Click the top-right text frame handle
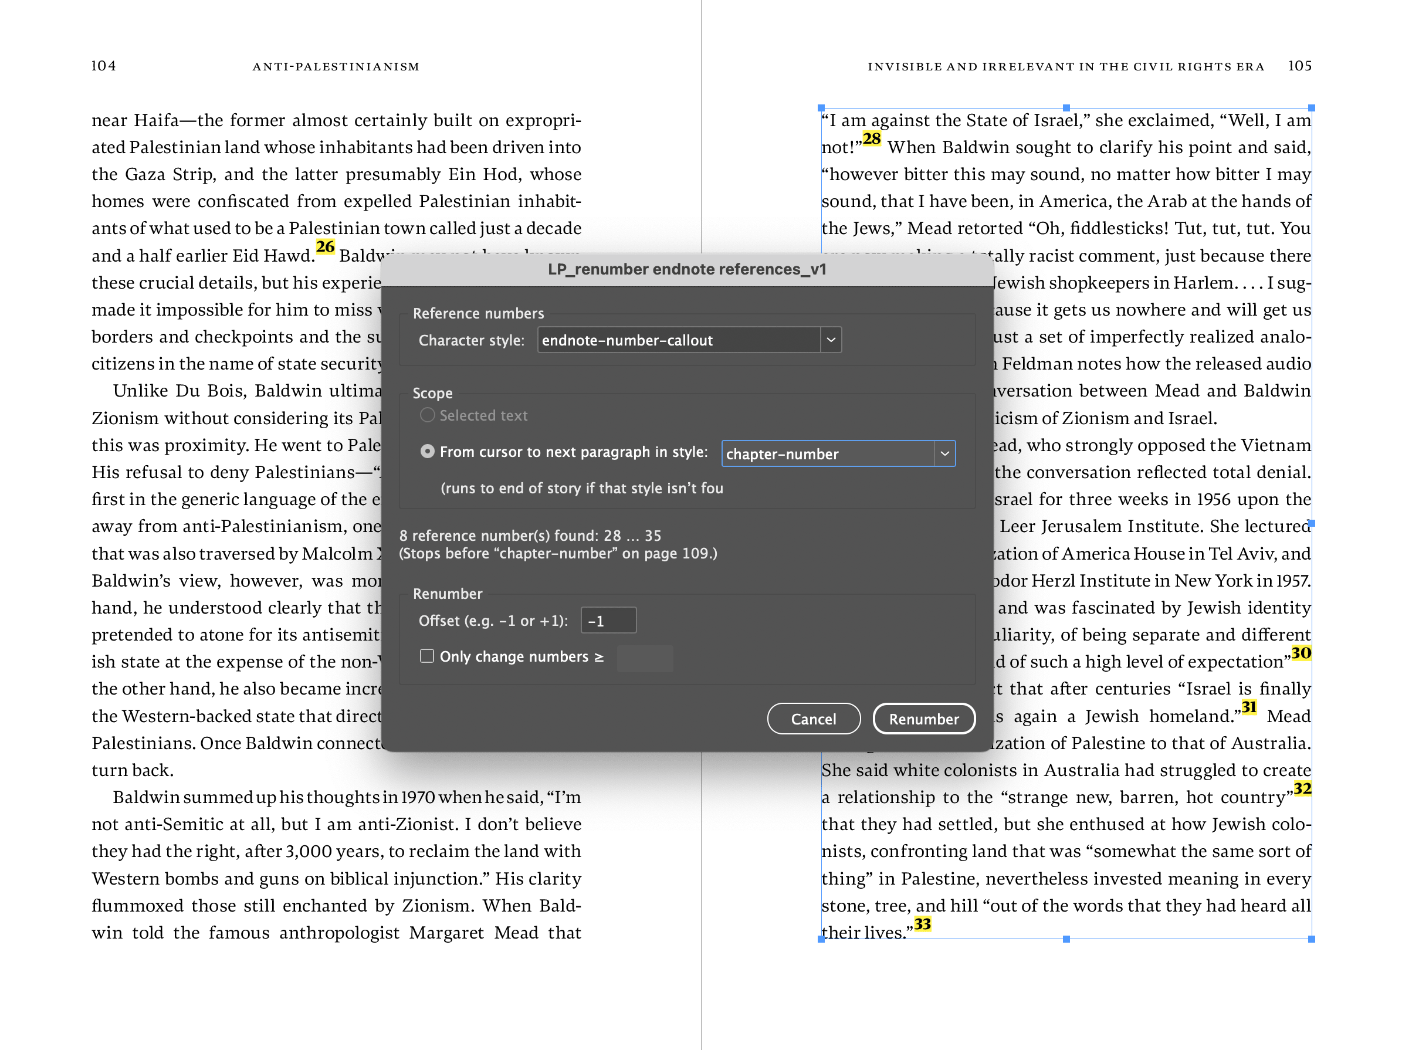Image resolution: width=1402 pixels, height=1050 pixels. [1311, 109]
